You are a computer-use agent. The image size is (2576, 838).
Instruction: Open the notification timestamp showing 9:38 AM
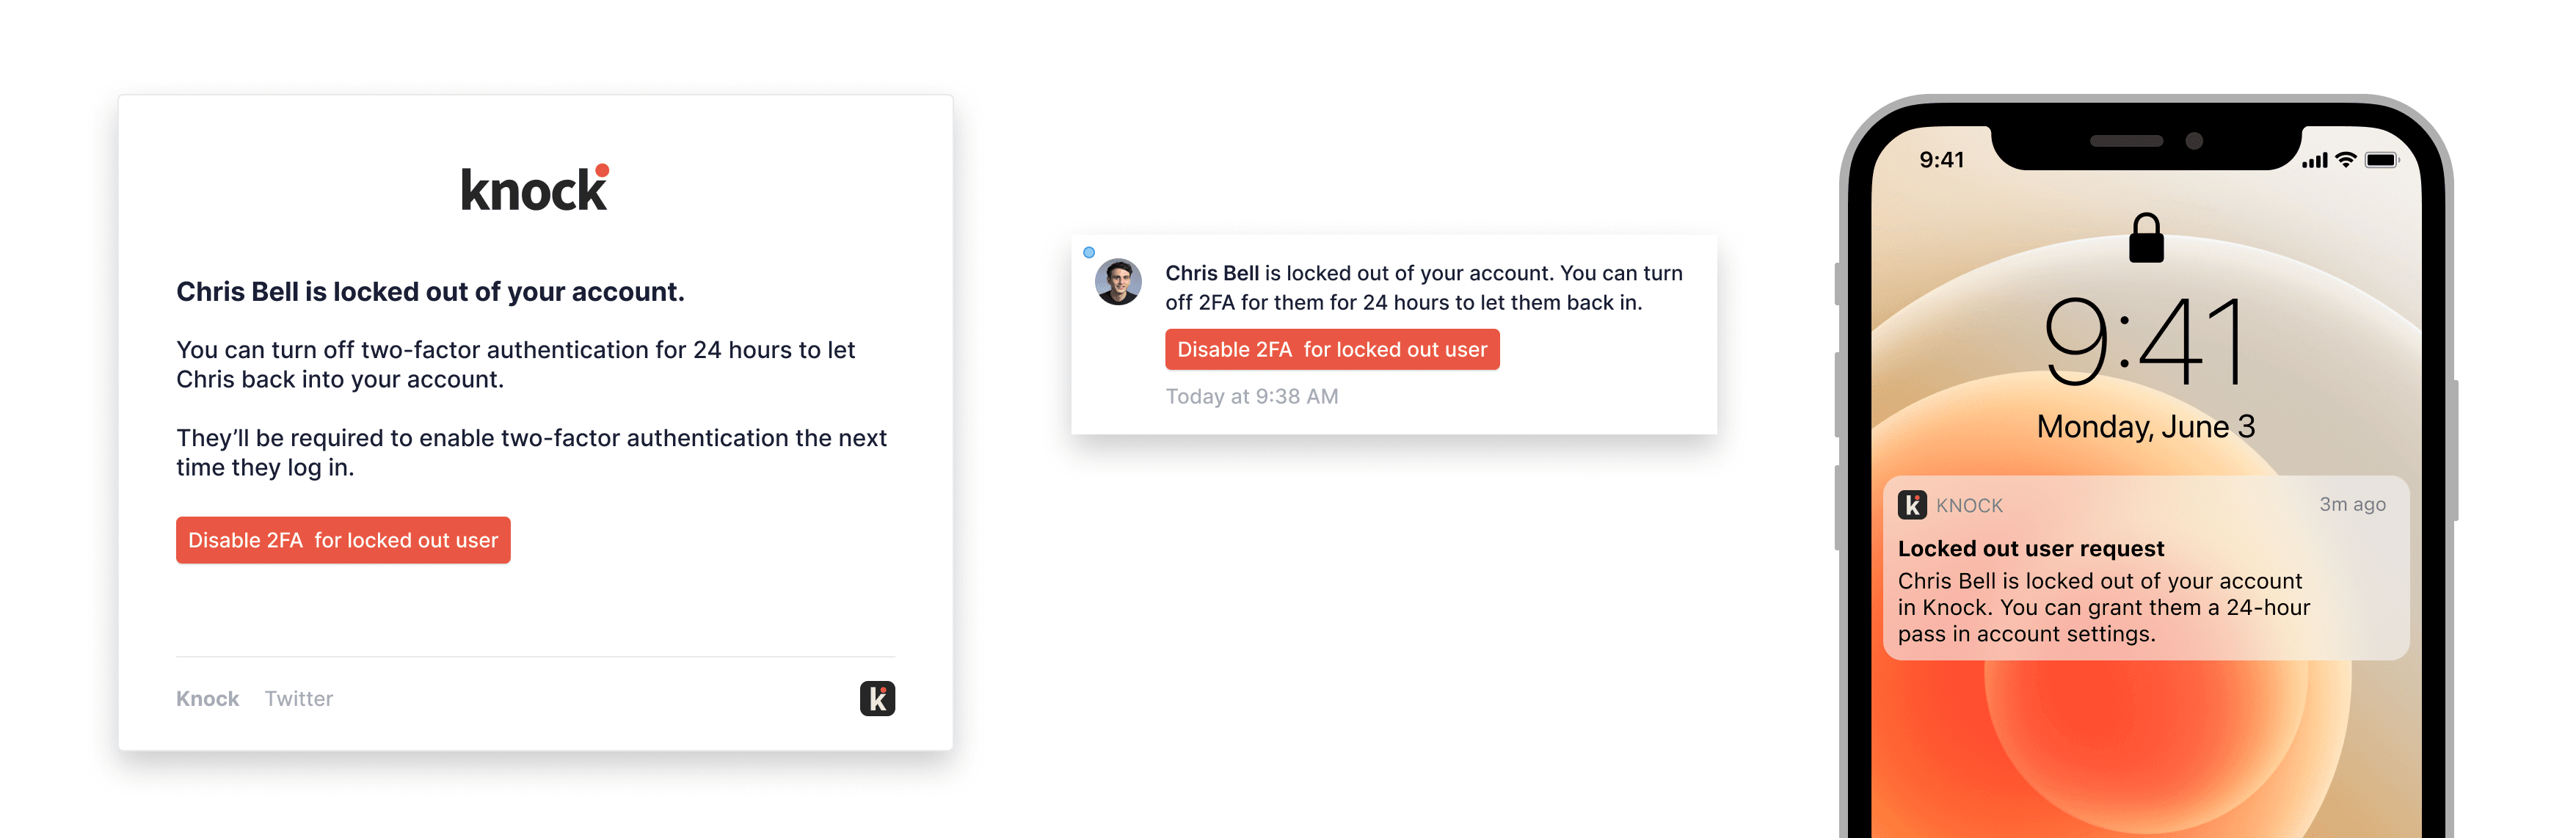pyautogui.click(x=1252, y=396)
